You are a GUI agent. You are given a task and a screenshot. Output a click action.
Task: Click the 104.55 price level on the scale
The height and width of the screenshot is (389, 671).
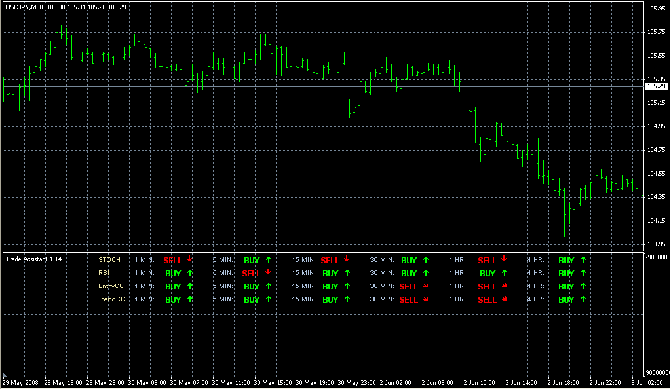(x=656, y=174)
